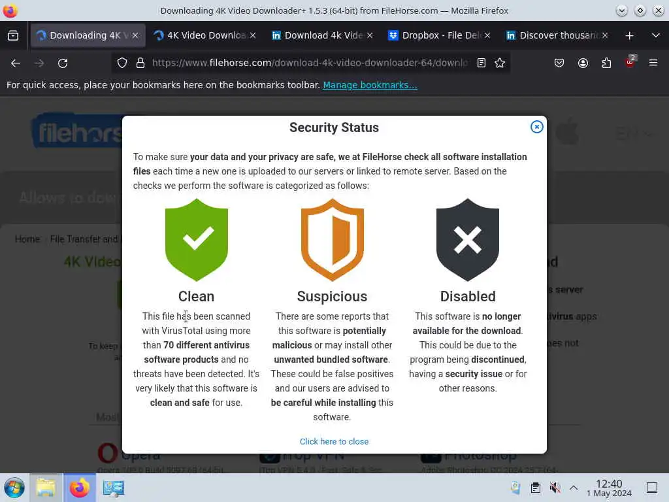
Task: Open the file manager from the taskbar
Action: click(46, 488)
